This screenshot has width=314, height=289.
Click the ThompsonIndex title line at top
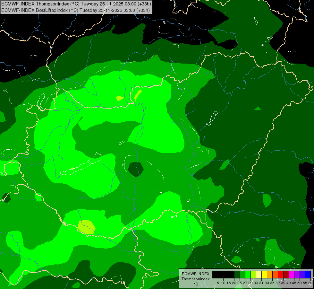(x=76, y=4)
